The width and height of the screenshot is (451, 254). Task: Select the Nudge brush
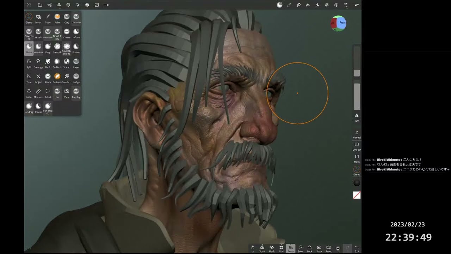(76, 78)
